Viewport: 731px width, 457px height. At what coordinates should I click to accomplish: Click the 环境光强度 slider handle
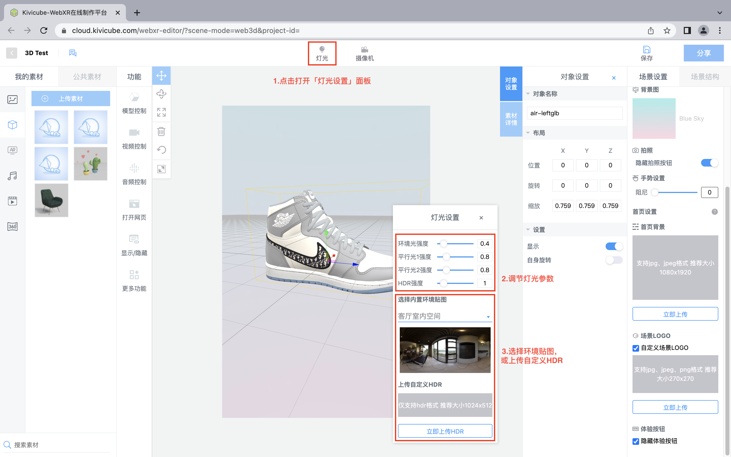click(443, 244)
